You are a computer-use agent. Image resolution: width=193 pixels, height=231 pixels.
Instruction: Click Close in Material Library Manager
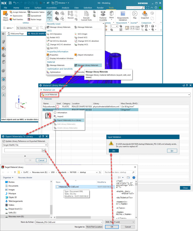(185, 188)
